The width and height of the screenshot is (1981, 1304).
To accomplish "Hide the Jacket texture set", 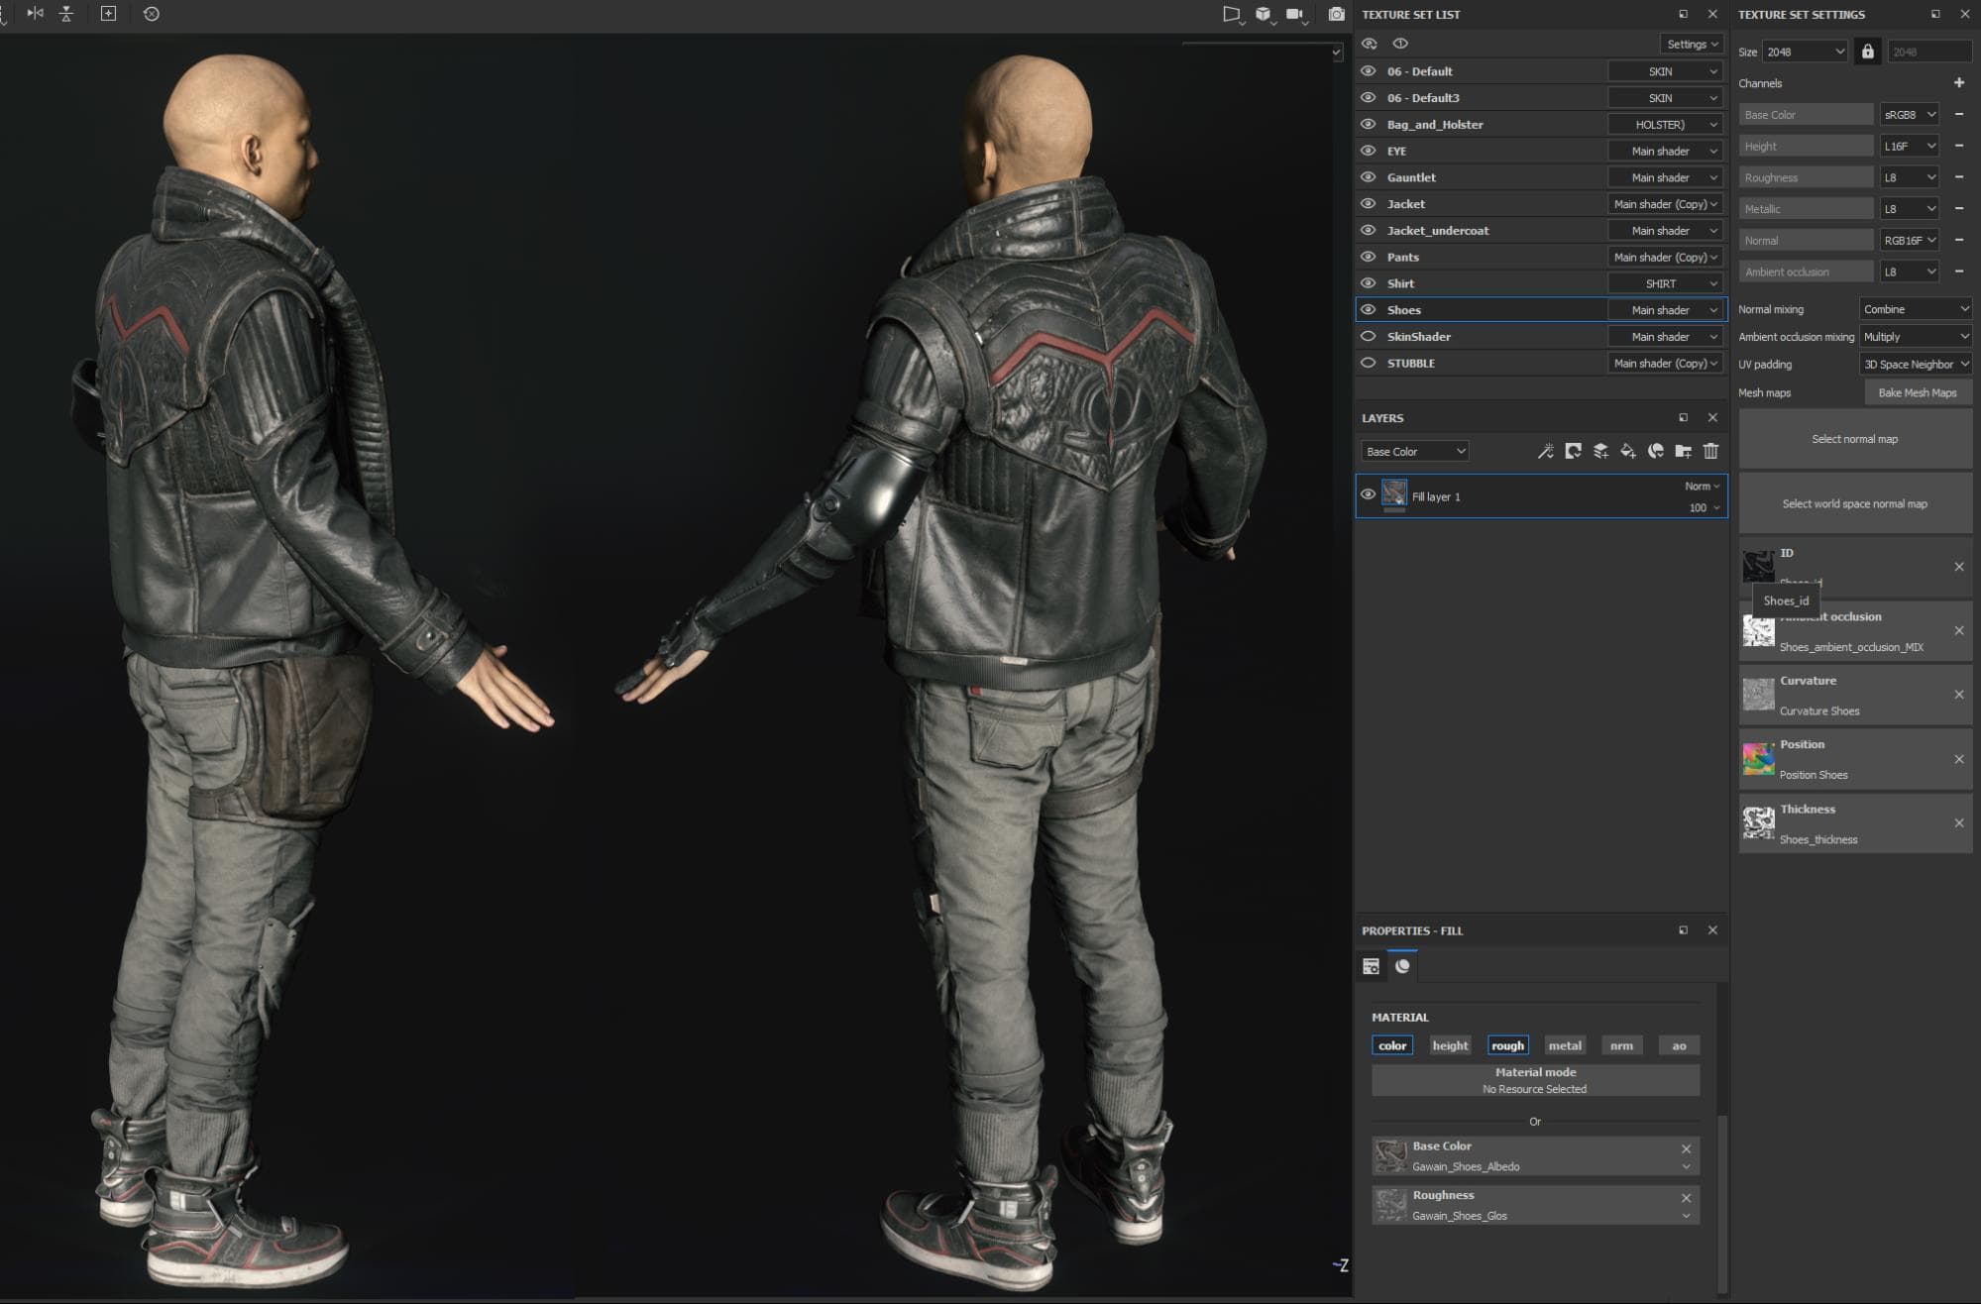I will pyautogui.click(x=1369, y=203).
